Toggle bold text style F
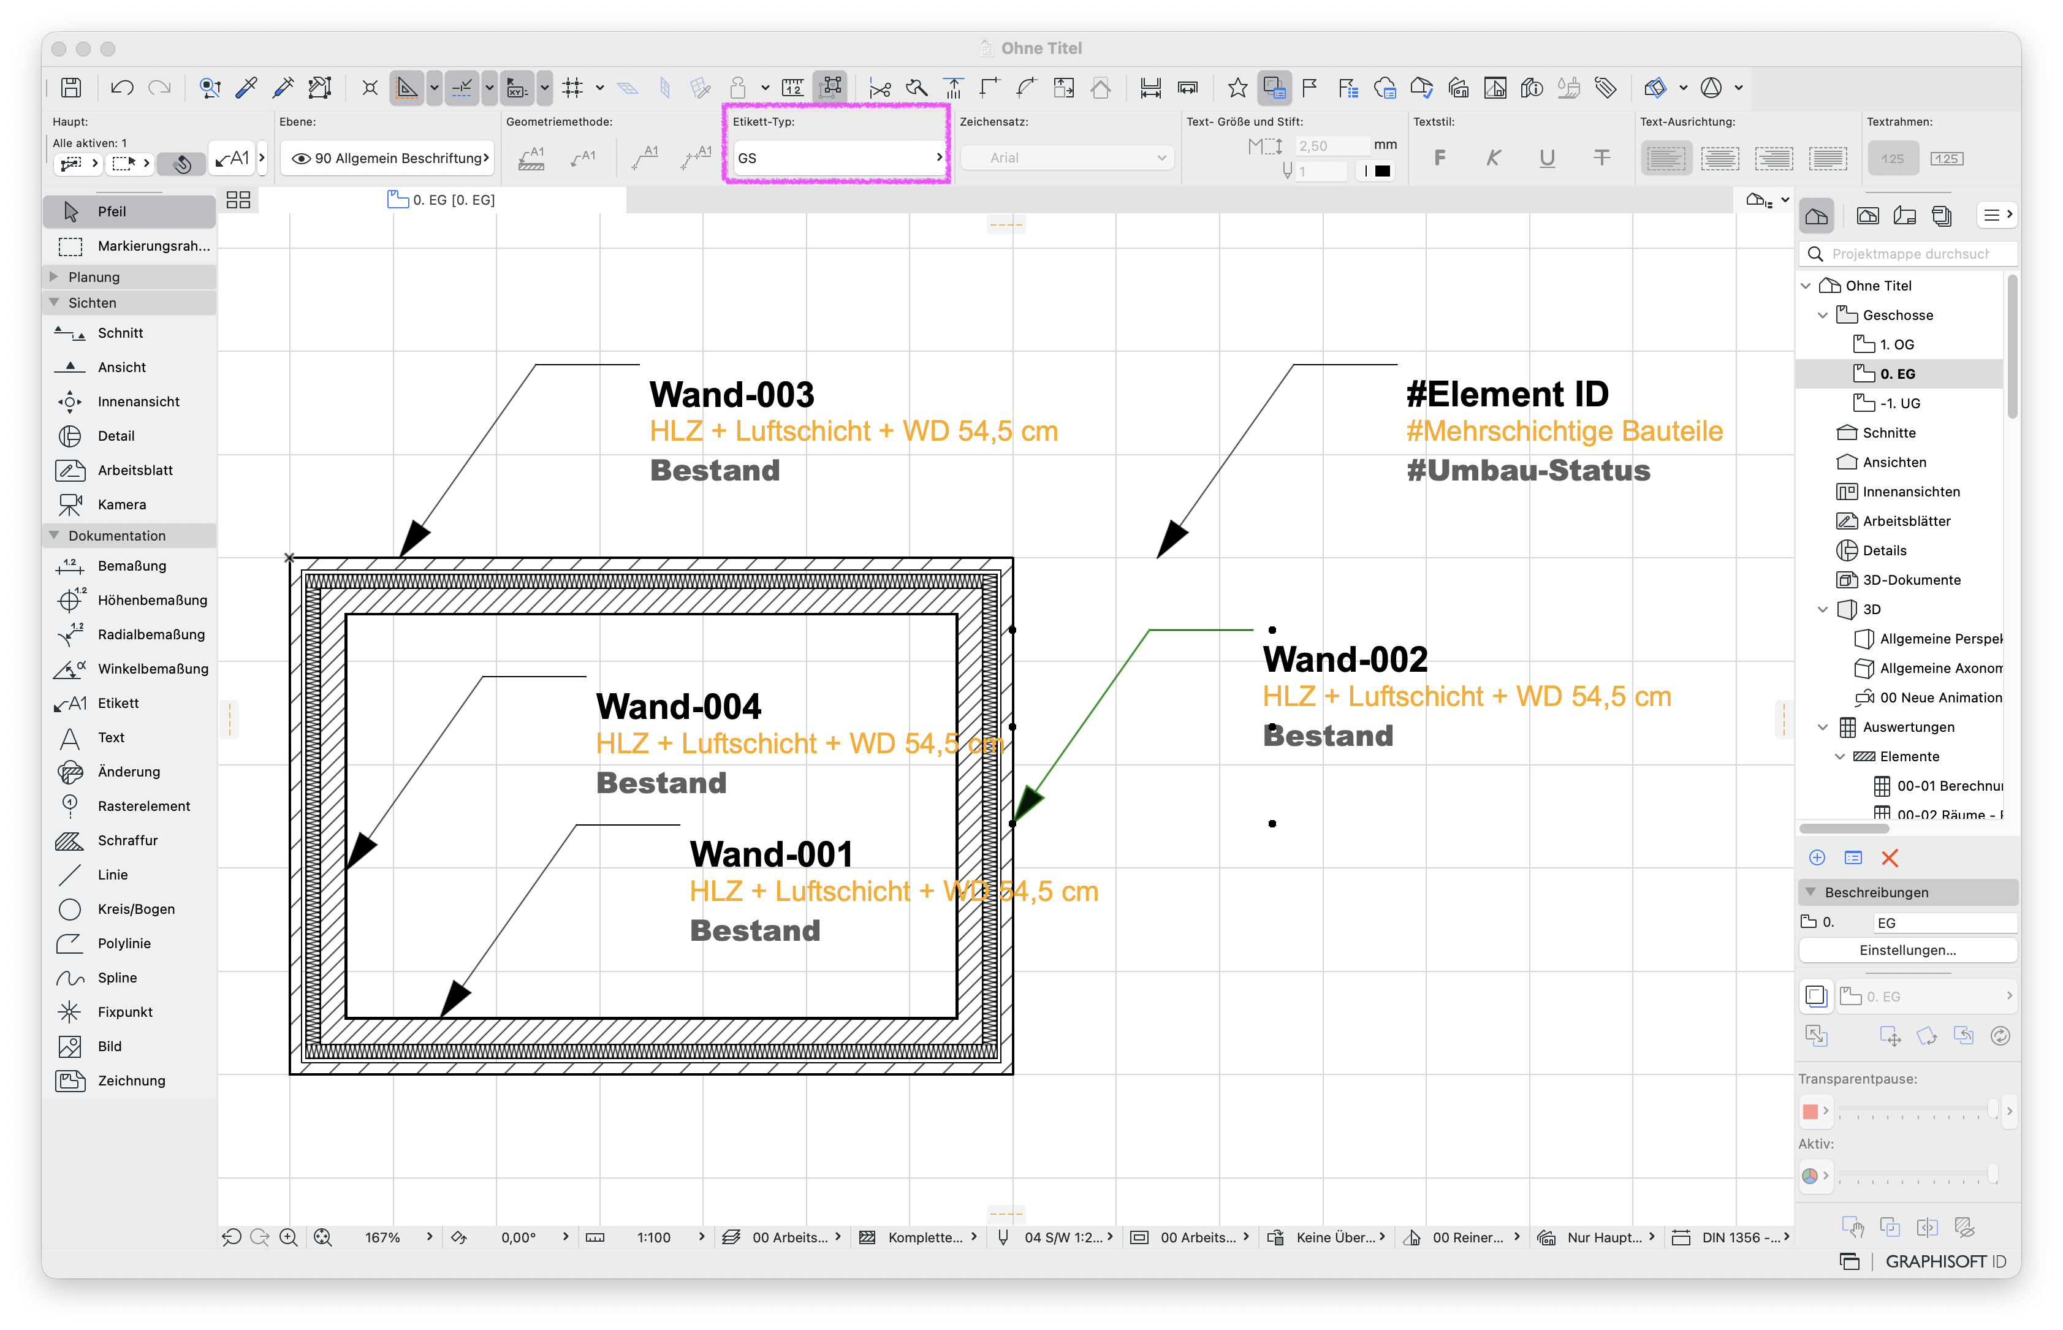Viewport: 2063px width, 1330px height. [1440, 158]
